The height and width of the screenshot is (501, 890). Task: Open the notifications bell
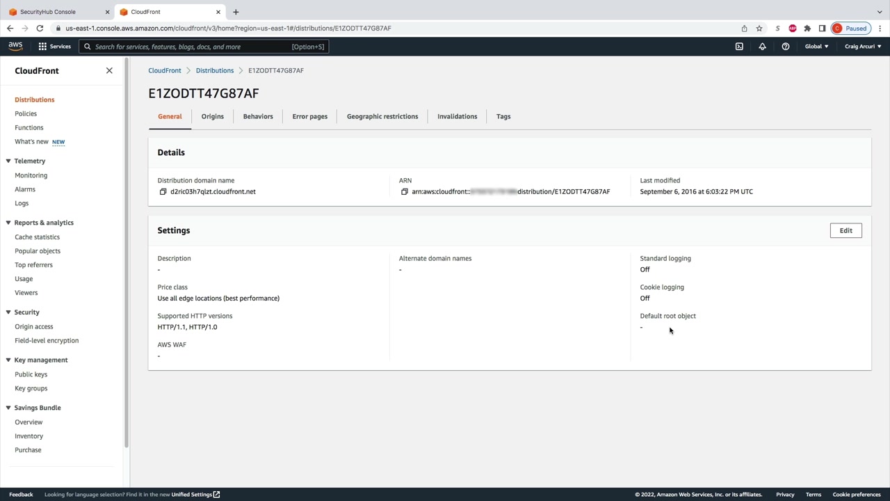point(762,47)
